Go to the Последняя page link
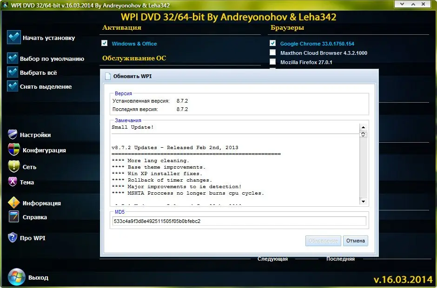This screenshot has width=437, height=288. coord(340,259)
